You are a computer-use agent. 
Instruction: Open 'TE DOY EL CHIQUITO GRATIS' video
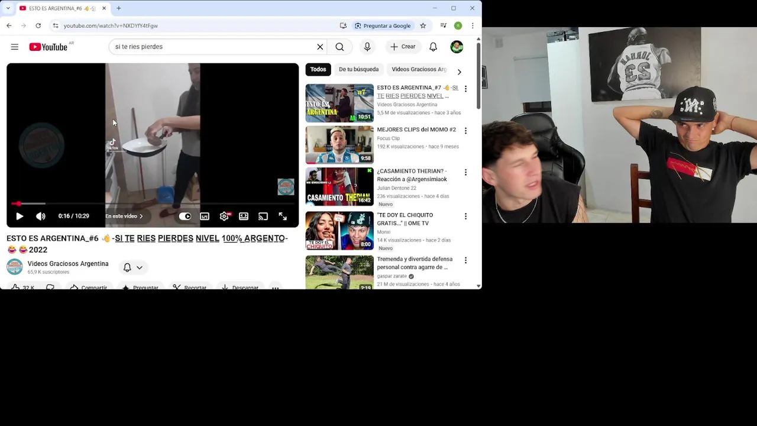pyautogui.click(x=339, y=230)
